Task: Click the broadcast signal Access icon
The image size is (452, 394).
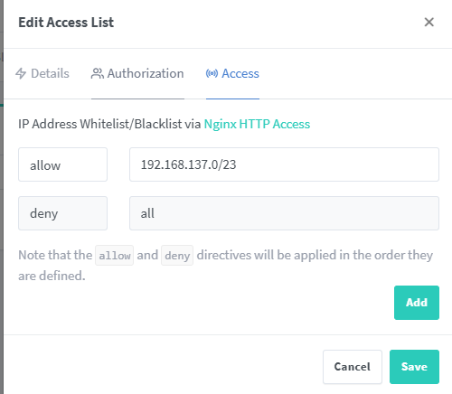Action: click(x=212, y=73)
